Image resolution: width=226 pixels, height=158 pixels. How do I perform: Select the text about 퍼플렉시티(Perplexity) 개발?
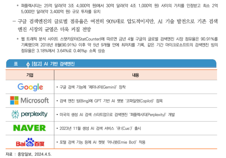tap(117, 115)
